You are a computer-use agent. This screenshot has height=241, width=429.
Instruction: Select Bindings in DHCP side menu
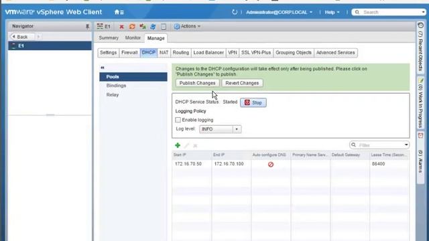click(x=116, y=86)
